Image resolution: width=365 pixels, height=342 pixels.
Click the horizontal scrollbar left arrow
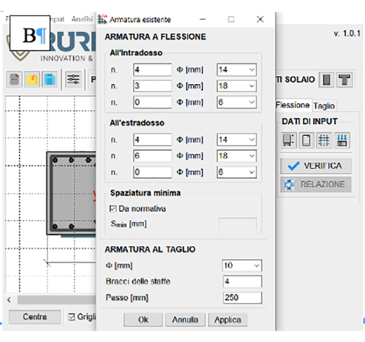click(9, 300)
